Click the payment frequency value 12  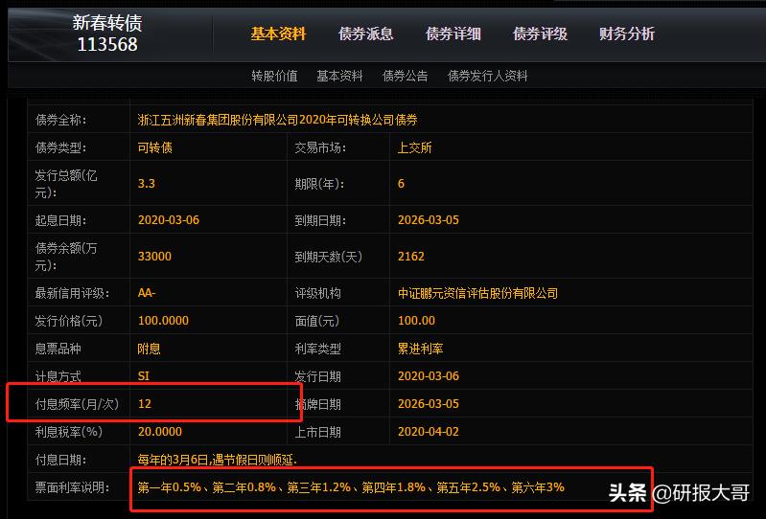(145, 404)
